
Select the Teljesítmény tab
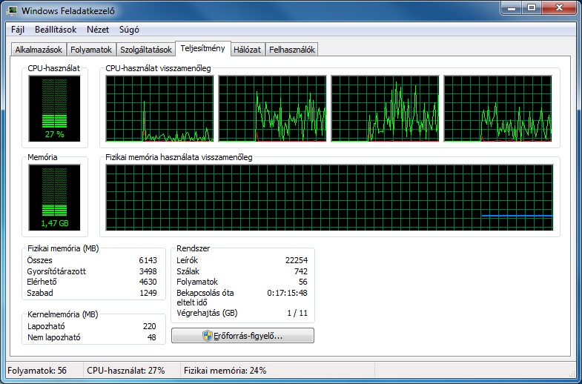pyautogui.click(x=203, y=48)
